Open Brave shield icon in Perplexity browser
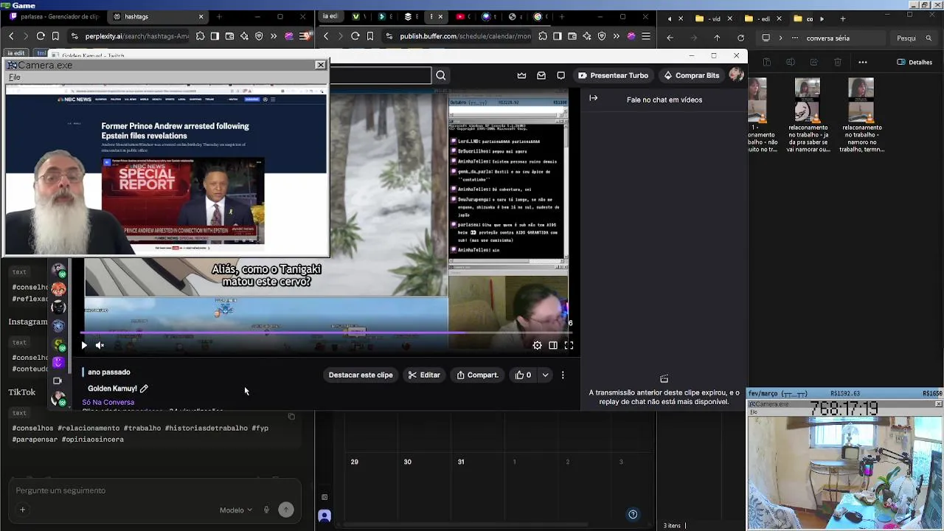The image size is (944, 531). click(259, 35)
